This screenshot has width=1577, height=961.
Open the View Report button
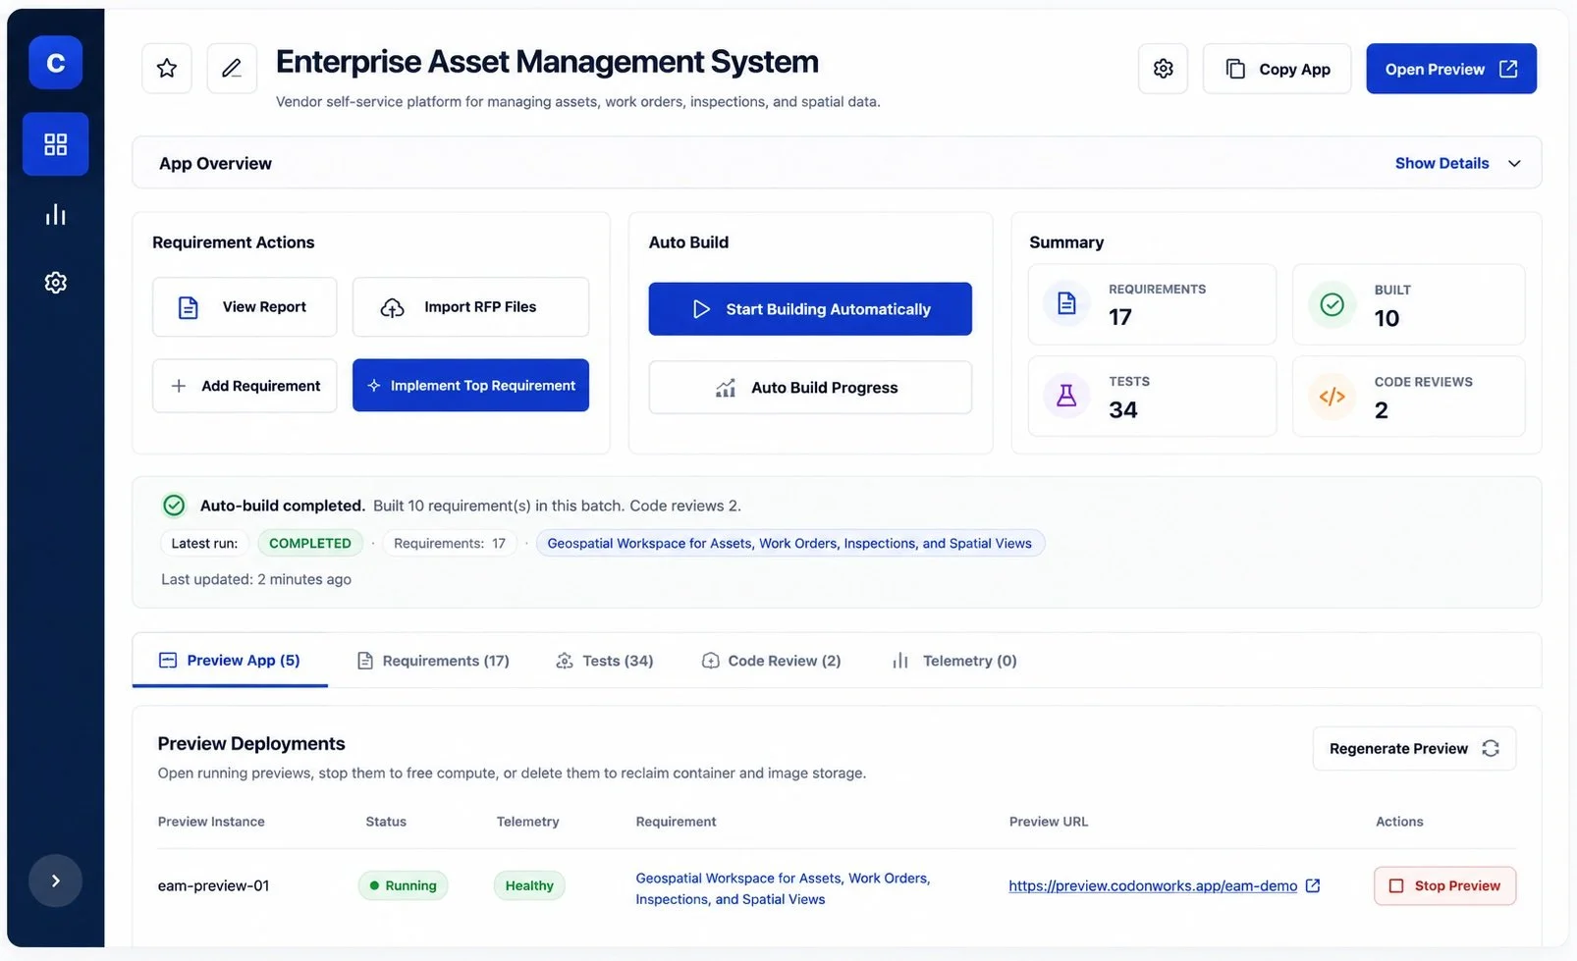[245, 307]
